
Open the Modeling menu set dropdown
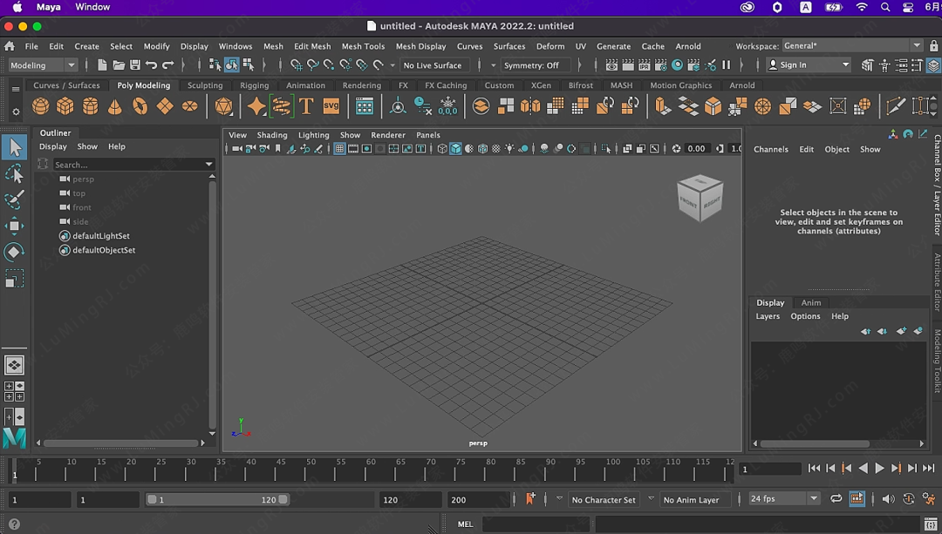(43, 65)
